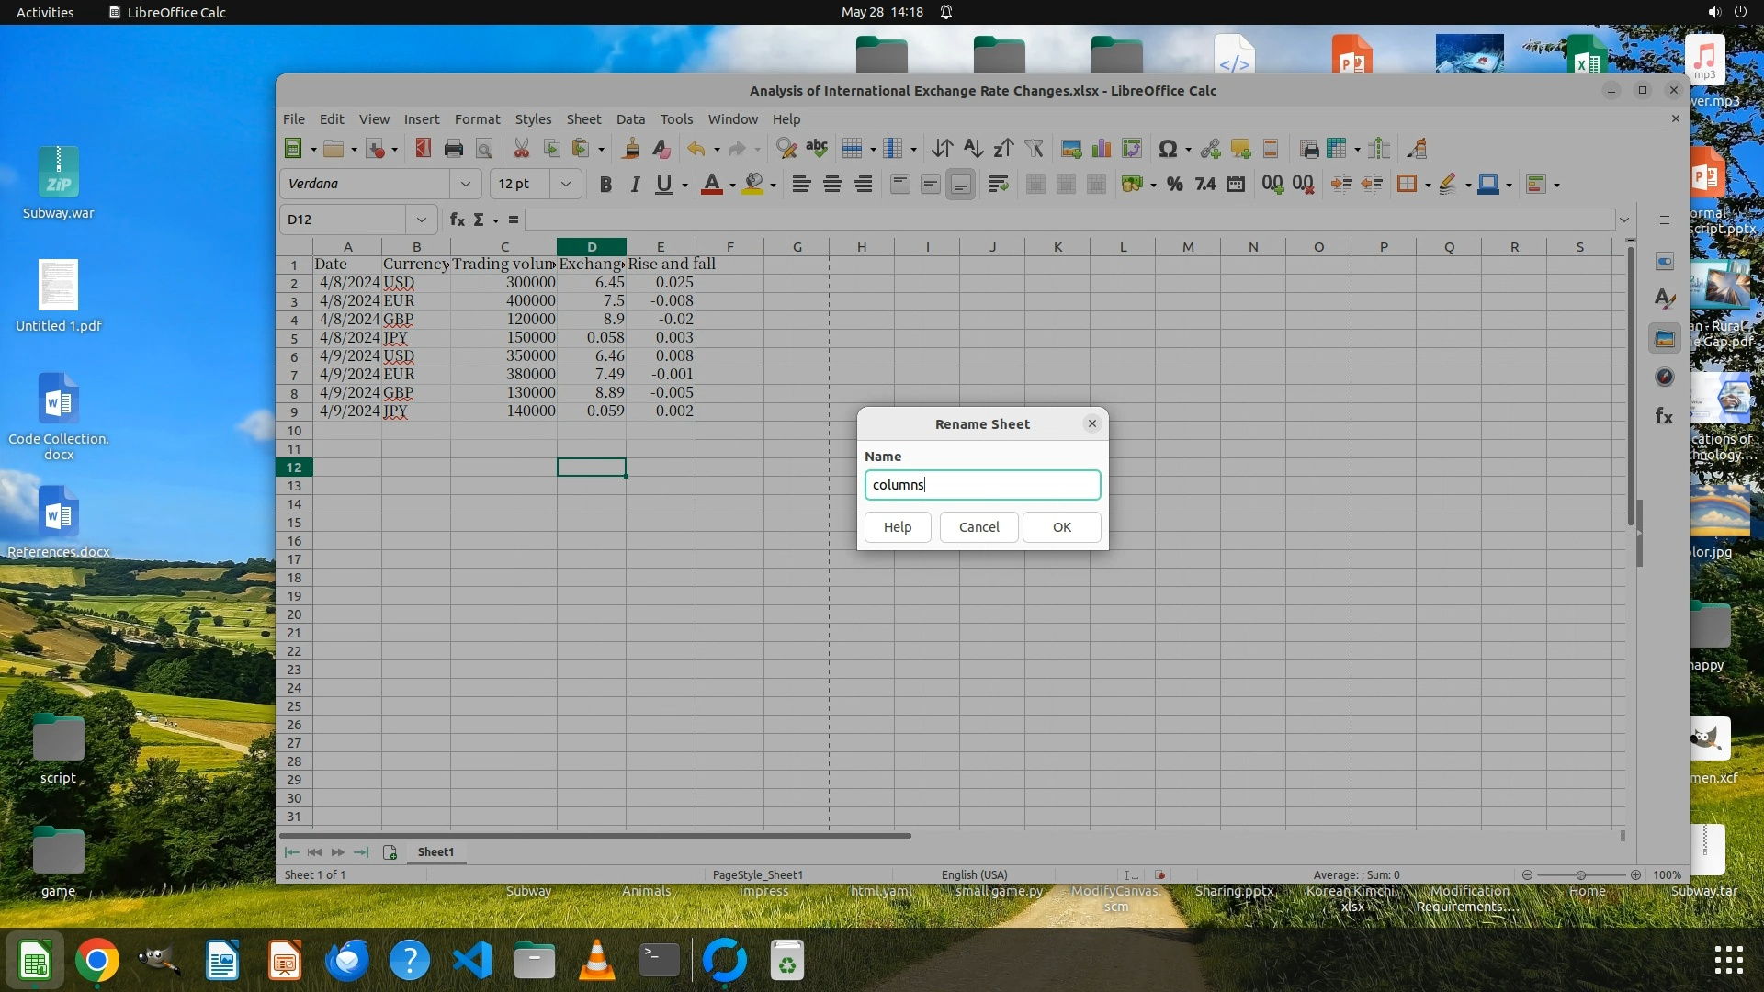
Task: Toggle Bold formatting
Action: [605, 185]
